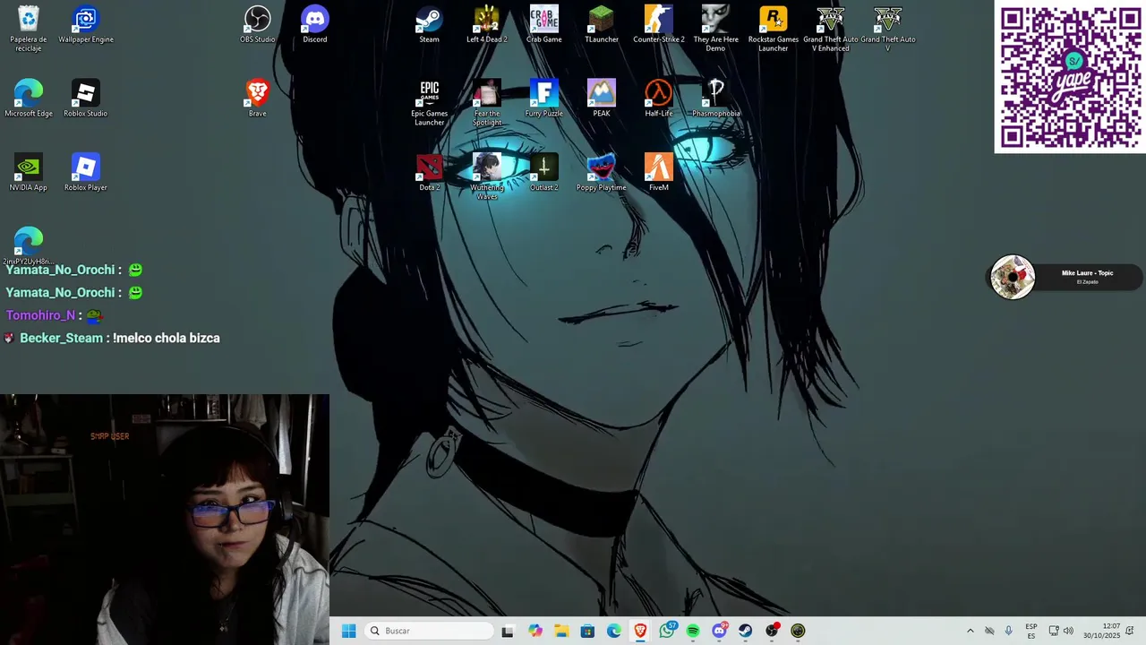Screen dimensions: 1146x645
Task: Open OBS Studio desktop shortcut
Action: pyautogui.click(x=258, y=24)
